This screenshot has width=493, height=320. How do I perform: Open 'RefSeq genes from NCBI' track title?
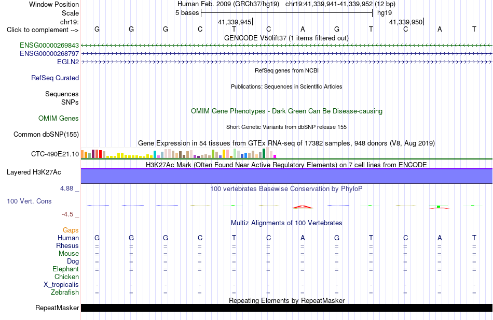[x=286, y=70]
